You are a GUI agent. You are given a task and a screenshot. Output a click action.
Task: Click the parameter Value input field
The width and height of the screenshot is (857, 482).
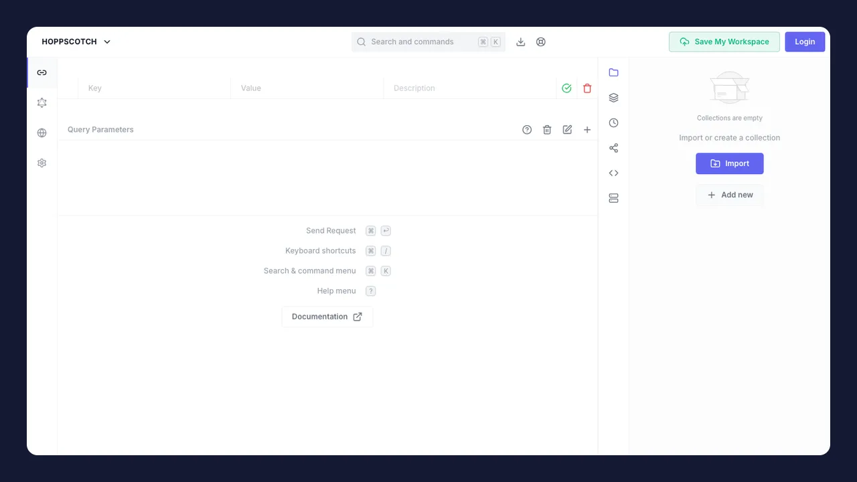point(307,88)
